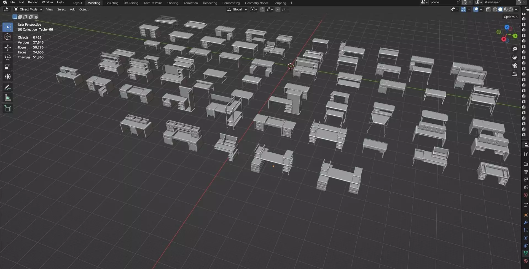Open the Tool properties tab
Image resolution: width=529 pixels, height=269 pixels.
pyautogui.click(x=525, y=154)
